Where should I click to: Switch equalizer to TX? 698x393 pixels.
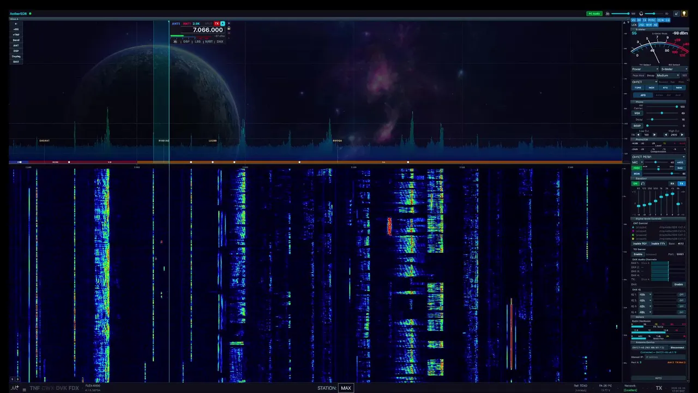(x=682, y=183)
